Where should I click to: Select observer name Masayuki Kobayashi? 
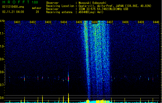[x=92, y=3]
